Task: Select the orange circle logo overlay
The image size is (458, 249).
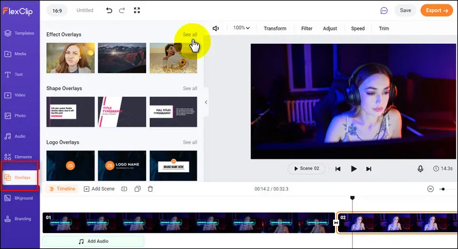Action: click(x=71, y=166)
